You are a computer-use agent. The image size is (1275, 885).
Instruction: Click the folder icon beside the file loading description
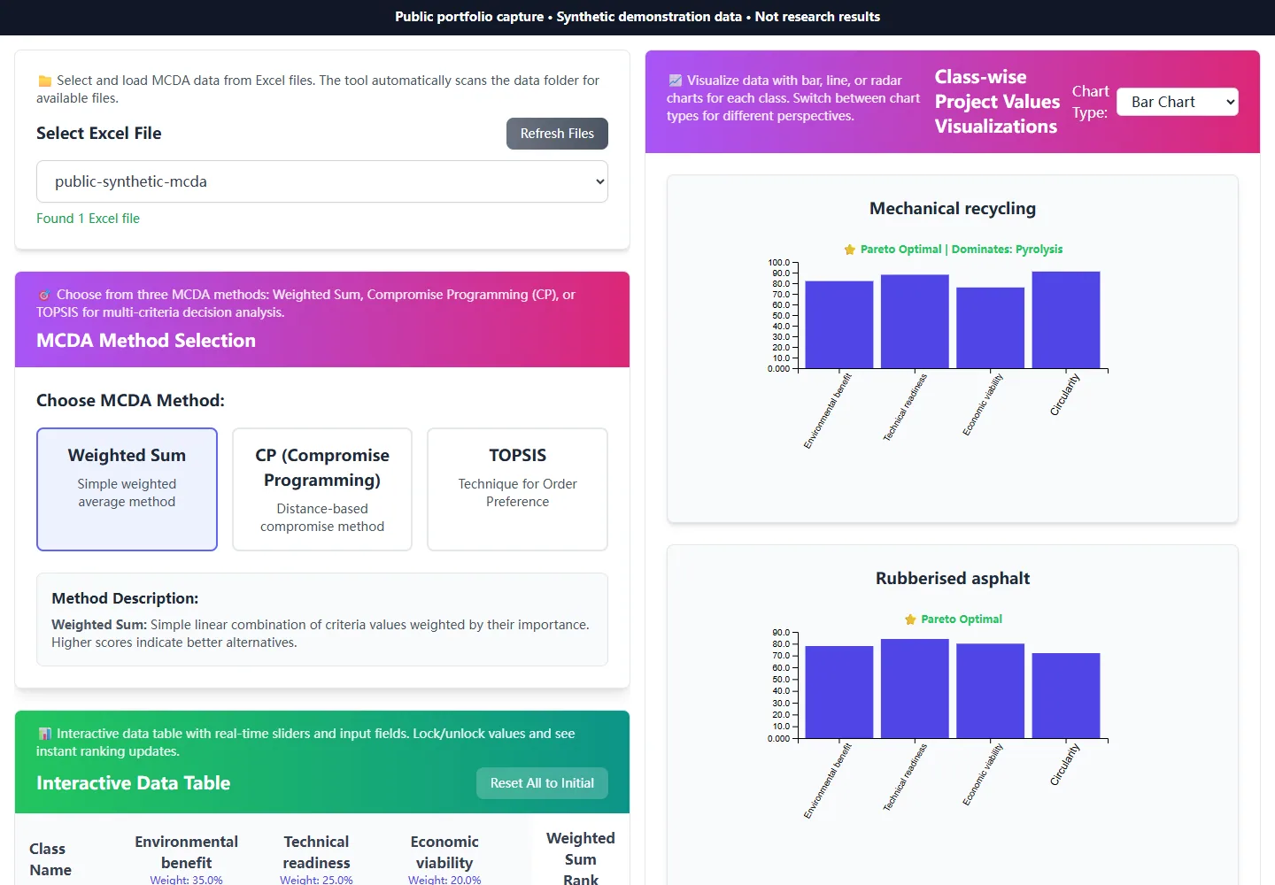click(44, 81)
